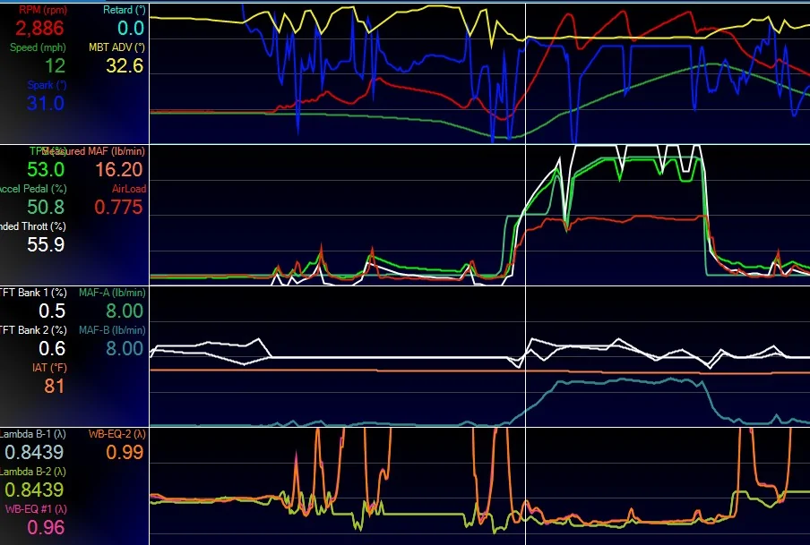Select the MBT ADV (°) label
The height and width of the screenshot is (545, 810).
tap(116, 47)
